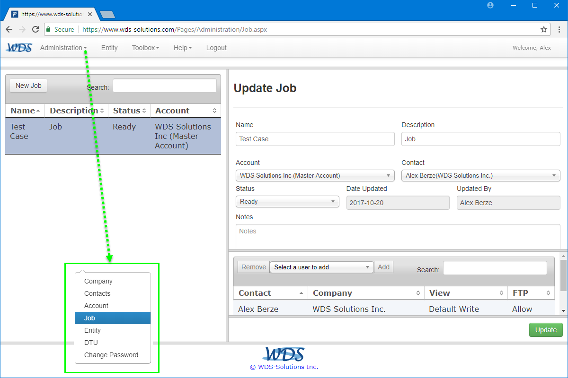The width and height of the screenshot is (568, 378).
Task: Go to Entity in top navbar
Action: tap(109, 48)
